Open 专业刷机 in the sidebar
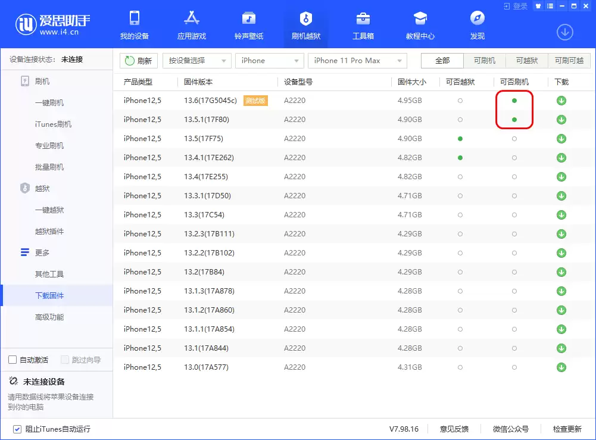 pos(49,146)
